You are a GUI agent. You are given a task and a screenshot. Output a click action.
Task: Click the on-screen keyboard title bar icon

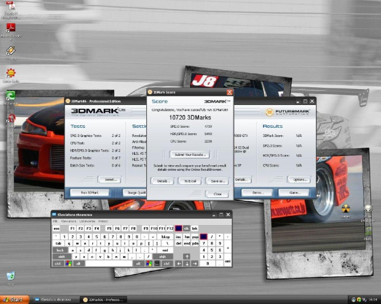tap(54, 214)
